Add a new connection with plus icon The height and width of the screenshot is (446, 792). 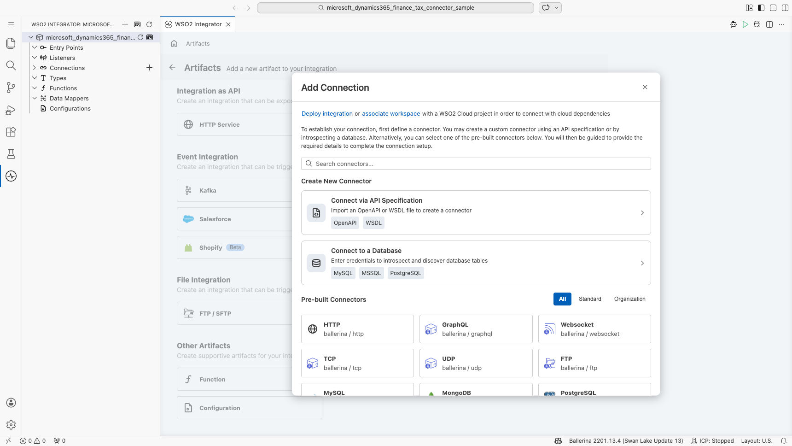point(149,68)
